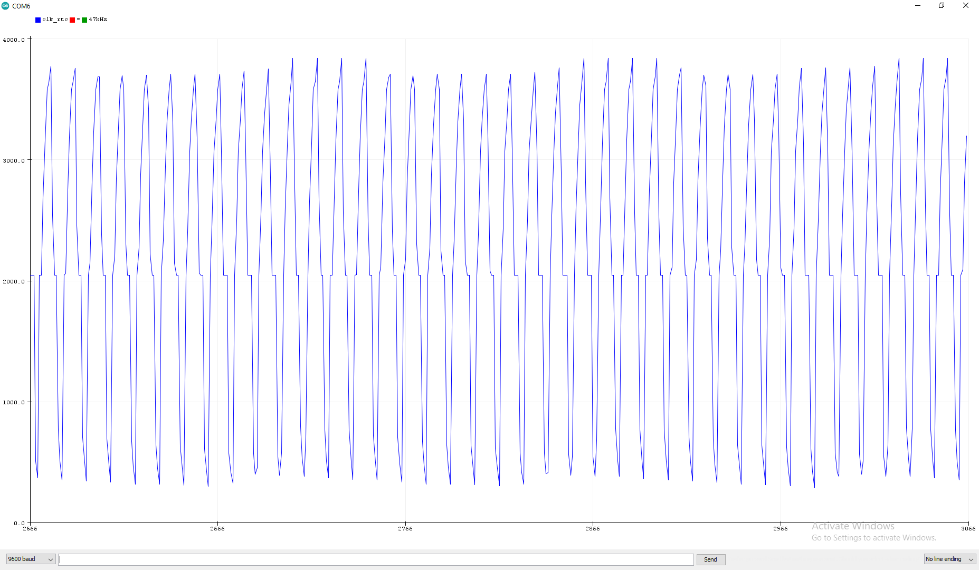Click the 1000.0 y-axis label
979x570 pixels.
[x=14, y=402]
